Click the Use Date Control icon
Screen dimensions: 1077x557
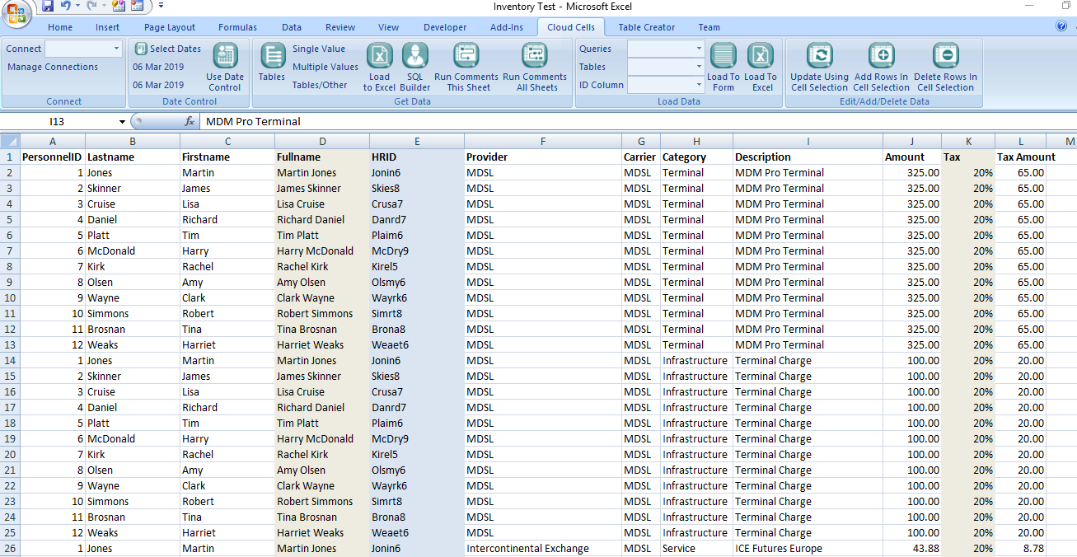pyautogui.click(x=225, y=57)
